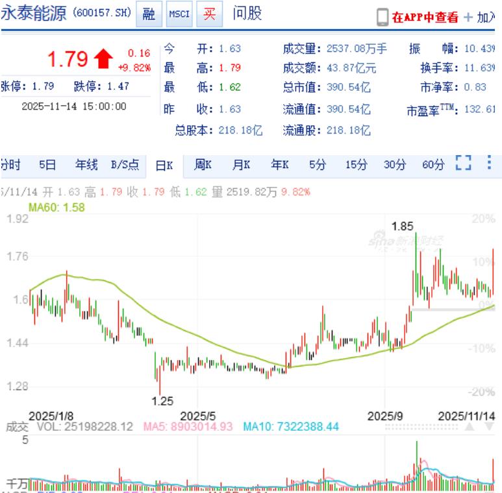Screen dimensions: 502x493
Task: Click the 2025/5 date axis label
Action: [x=197, y=416]
